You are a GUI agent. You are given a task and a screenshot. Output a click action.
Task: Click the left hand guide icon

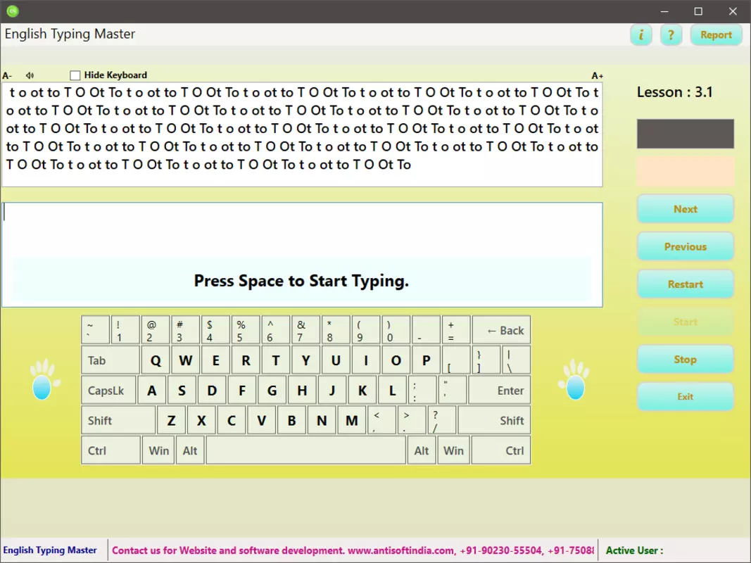(x=44, y=379)
